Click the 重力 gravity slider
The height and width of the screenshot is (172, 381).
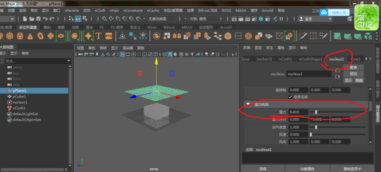click(337, 112)
